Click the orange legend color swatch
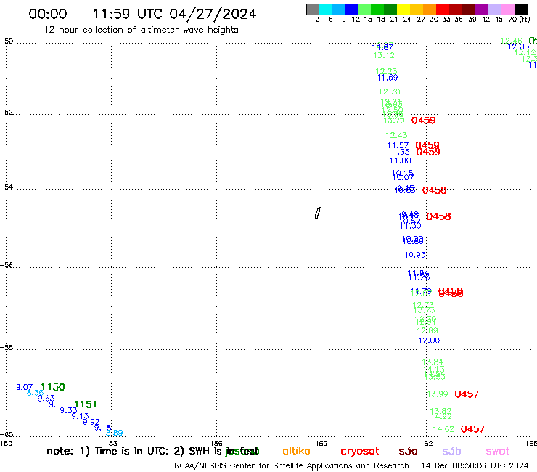The height and width of the screenshot is (472, 537). tap(430, 9)
